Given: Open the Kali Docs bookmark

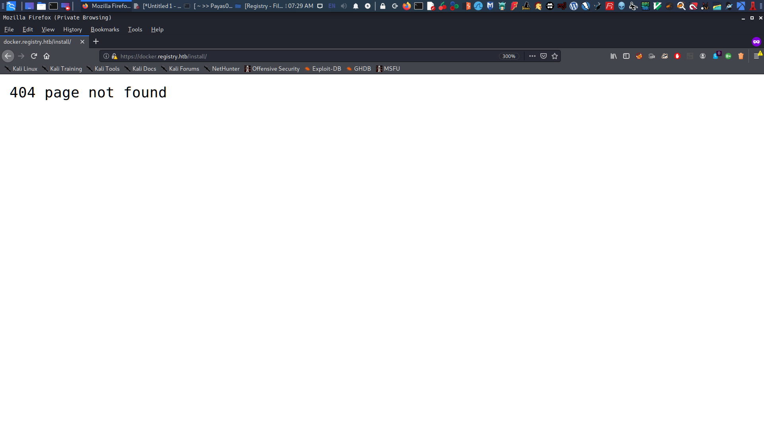Looking at the screenshot, I should (x=140, y=69).
